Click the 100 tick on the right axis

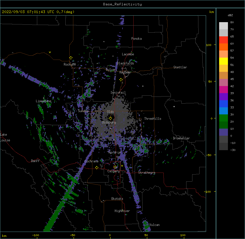tap(209, 45)
